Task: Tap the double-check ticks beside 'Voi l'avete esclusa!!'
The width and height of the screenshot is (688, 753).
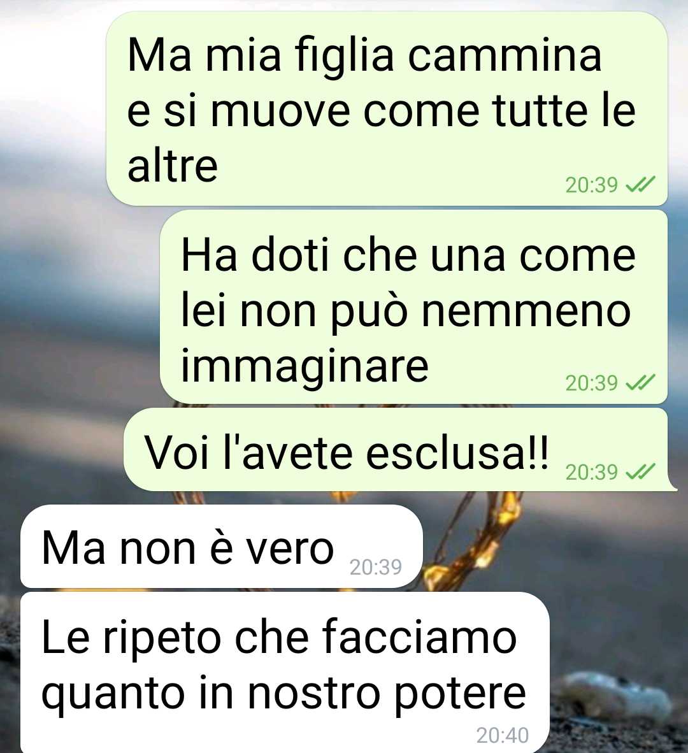Action: [x=640, y=473]
